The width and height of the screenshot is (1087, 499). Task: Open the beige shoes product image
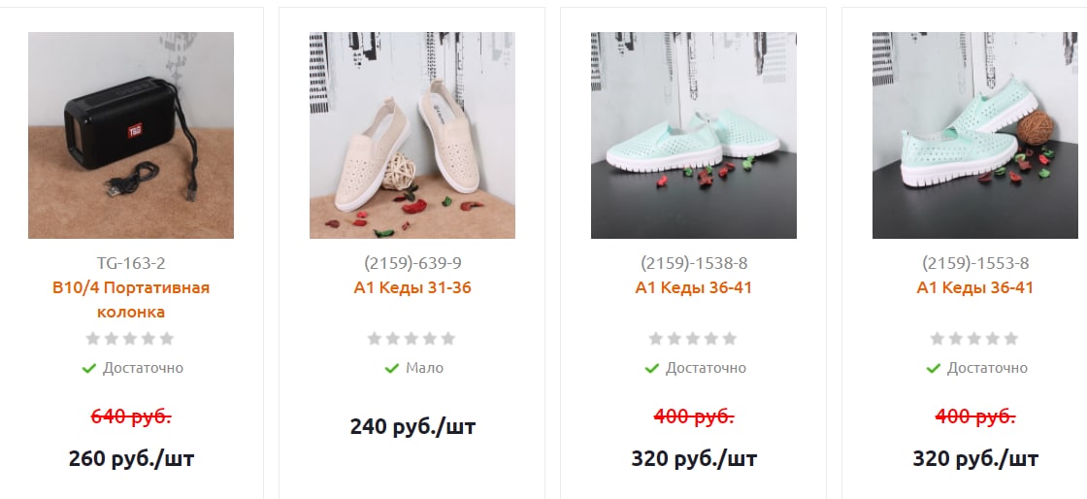click(x=412, y=135)
